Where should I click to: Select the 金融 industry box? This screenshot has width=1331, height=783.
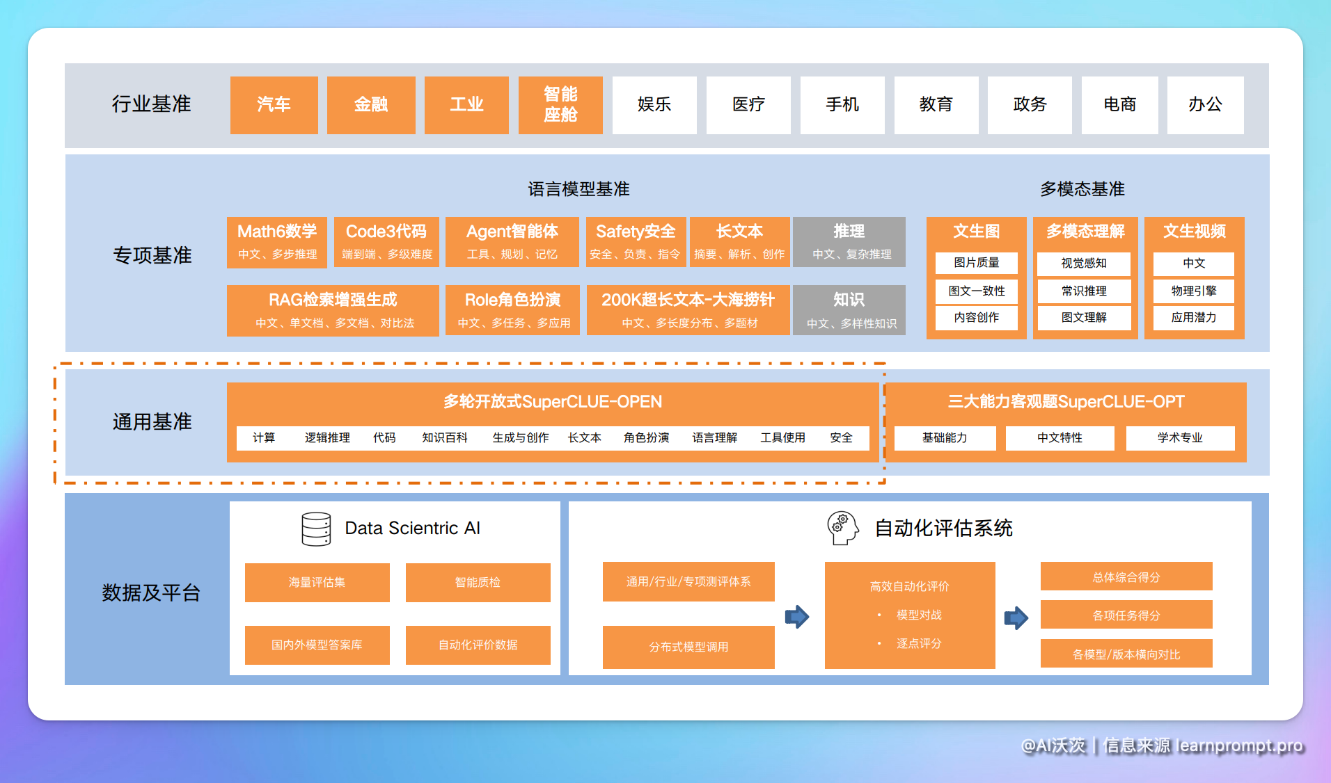[x=371, y=105]
